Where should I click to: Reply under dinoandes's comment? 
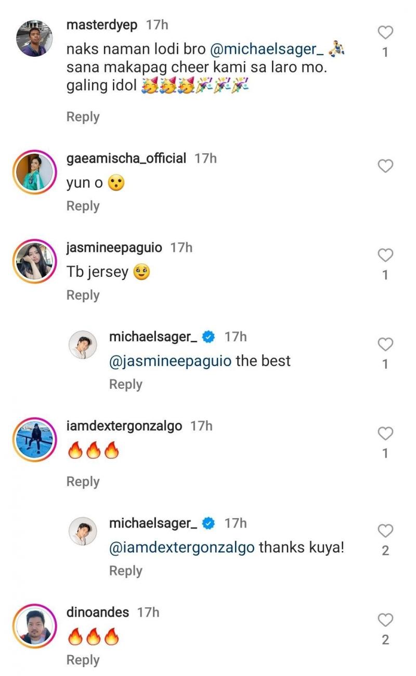tap(83, 660)
